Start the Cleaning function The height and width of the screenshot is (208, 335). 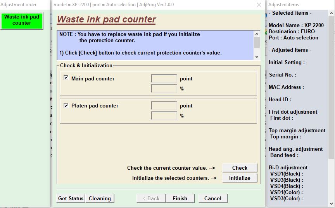pyautogui.click(x=100, y=198)
